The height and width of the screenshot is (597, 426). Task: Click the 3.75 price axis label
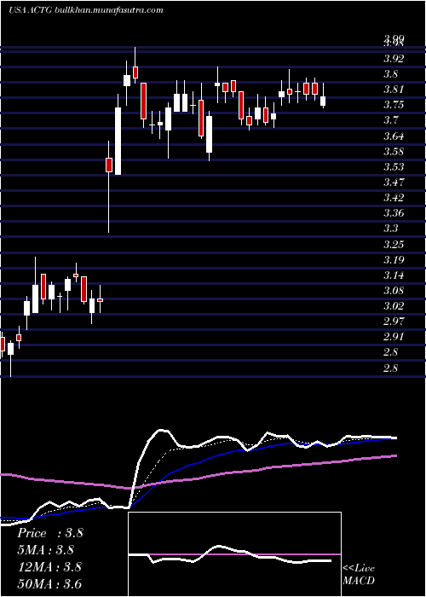tap(394, 105)
